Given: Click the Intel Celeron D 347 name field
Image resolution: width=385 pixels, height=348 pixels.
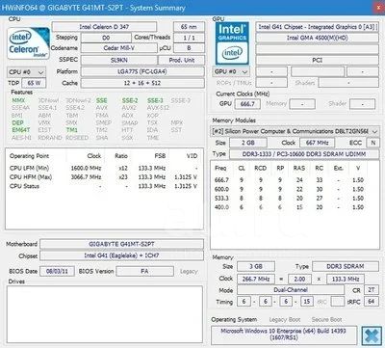Looking at the screenshot, I should pyautogui.click(x=104, y=27).
